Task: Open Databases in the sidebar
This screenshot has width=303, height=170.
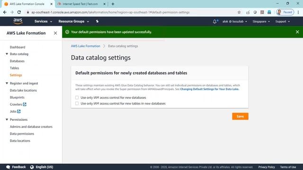Action: pyautogui.click(x=17, y=61)
